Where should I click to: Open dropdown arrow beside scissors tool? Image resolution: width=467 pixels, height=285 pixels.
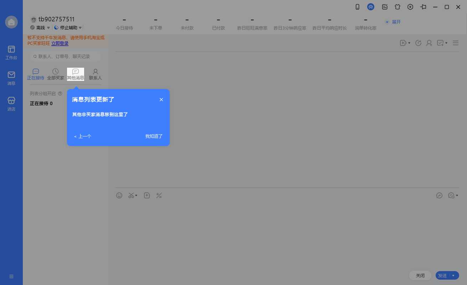[x=136, y=196]
